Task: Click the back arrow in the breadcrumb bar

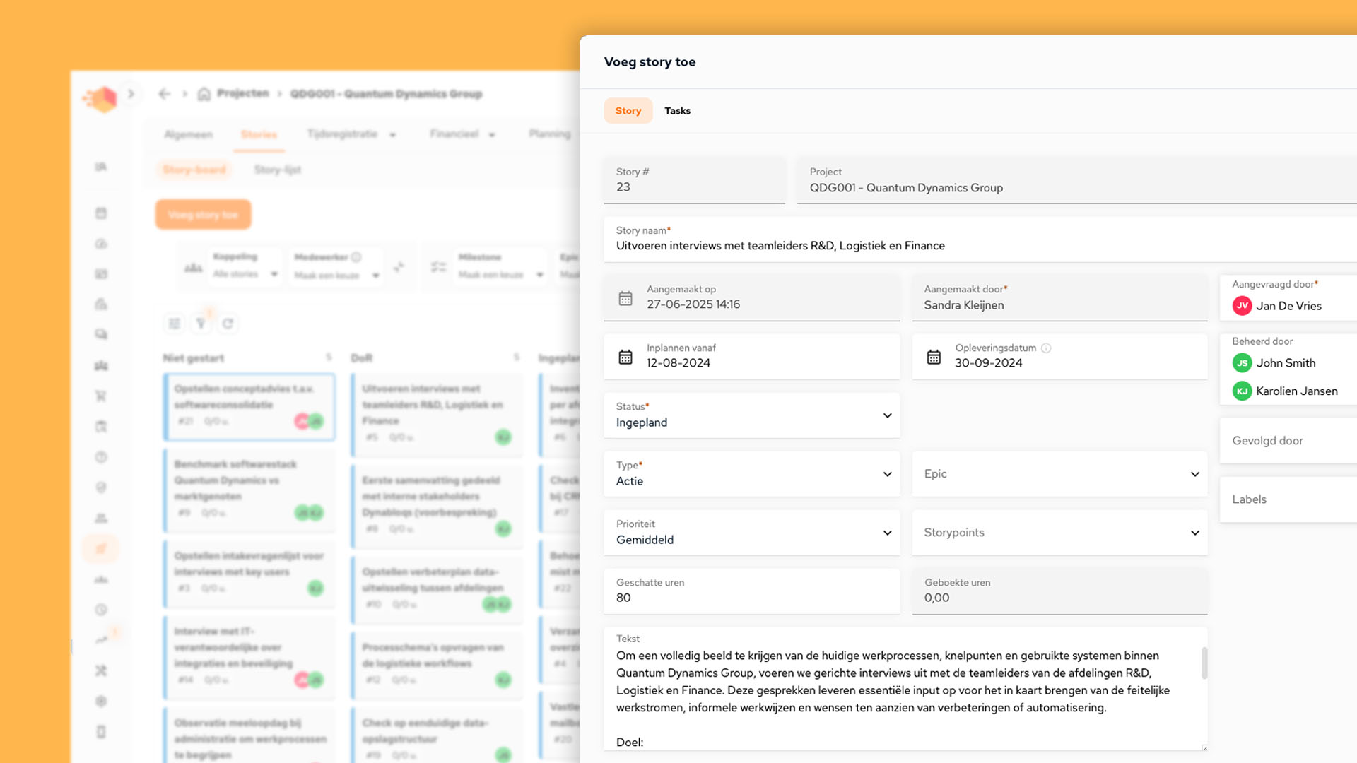Action: [x=164, y=94]
